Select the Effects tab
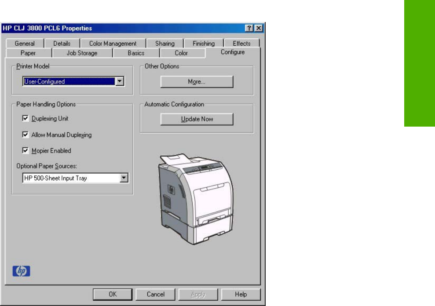The width and height of the screenshot is (435, 306). [x=241, y=44]
